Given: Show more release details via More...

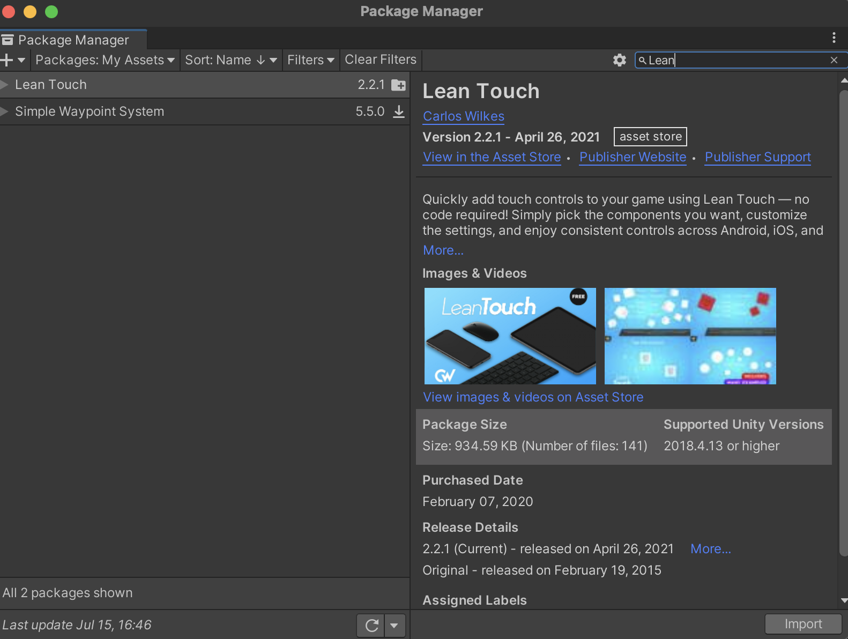Looking at the screenshot, I should pos(710,549).
